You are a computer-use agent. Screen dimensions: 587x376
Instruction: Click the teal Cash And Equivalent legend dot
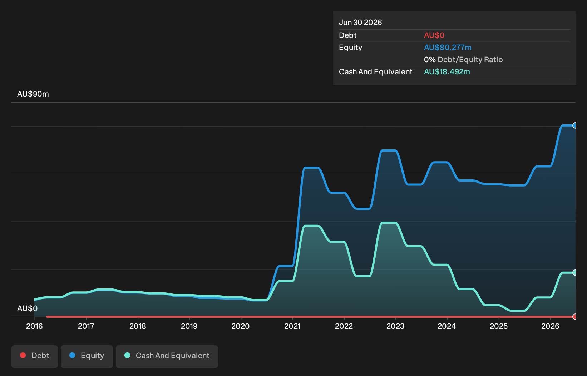pyautogui.click(x=127, y=355)
